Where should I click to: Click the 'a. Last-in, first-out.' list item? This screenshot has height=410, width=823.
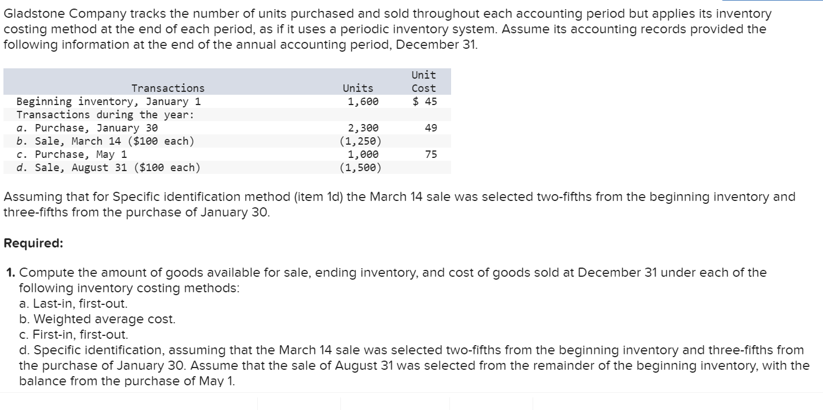click(73, 303)
